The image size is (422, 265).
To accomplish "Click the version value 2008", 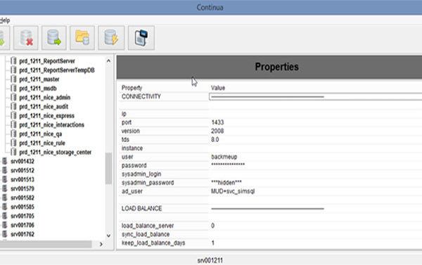I will pos(217,131).
